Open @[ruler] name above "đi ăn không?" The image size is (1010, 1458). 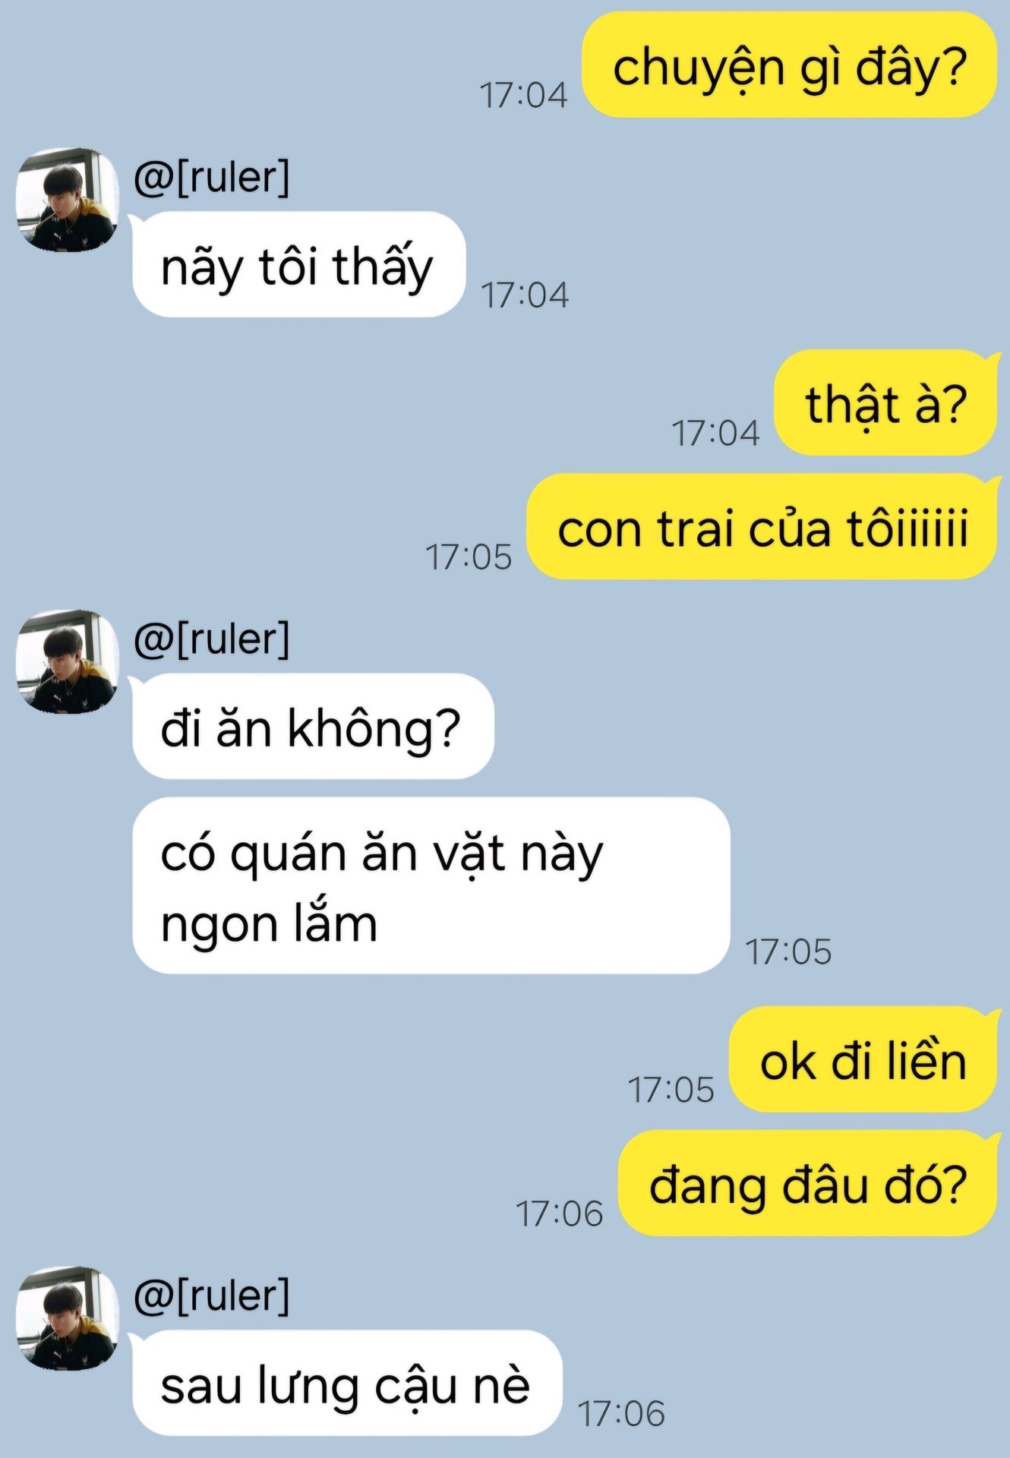coord(212,639)
